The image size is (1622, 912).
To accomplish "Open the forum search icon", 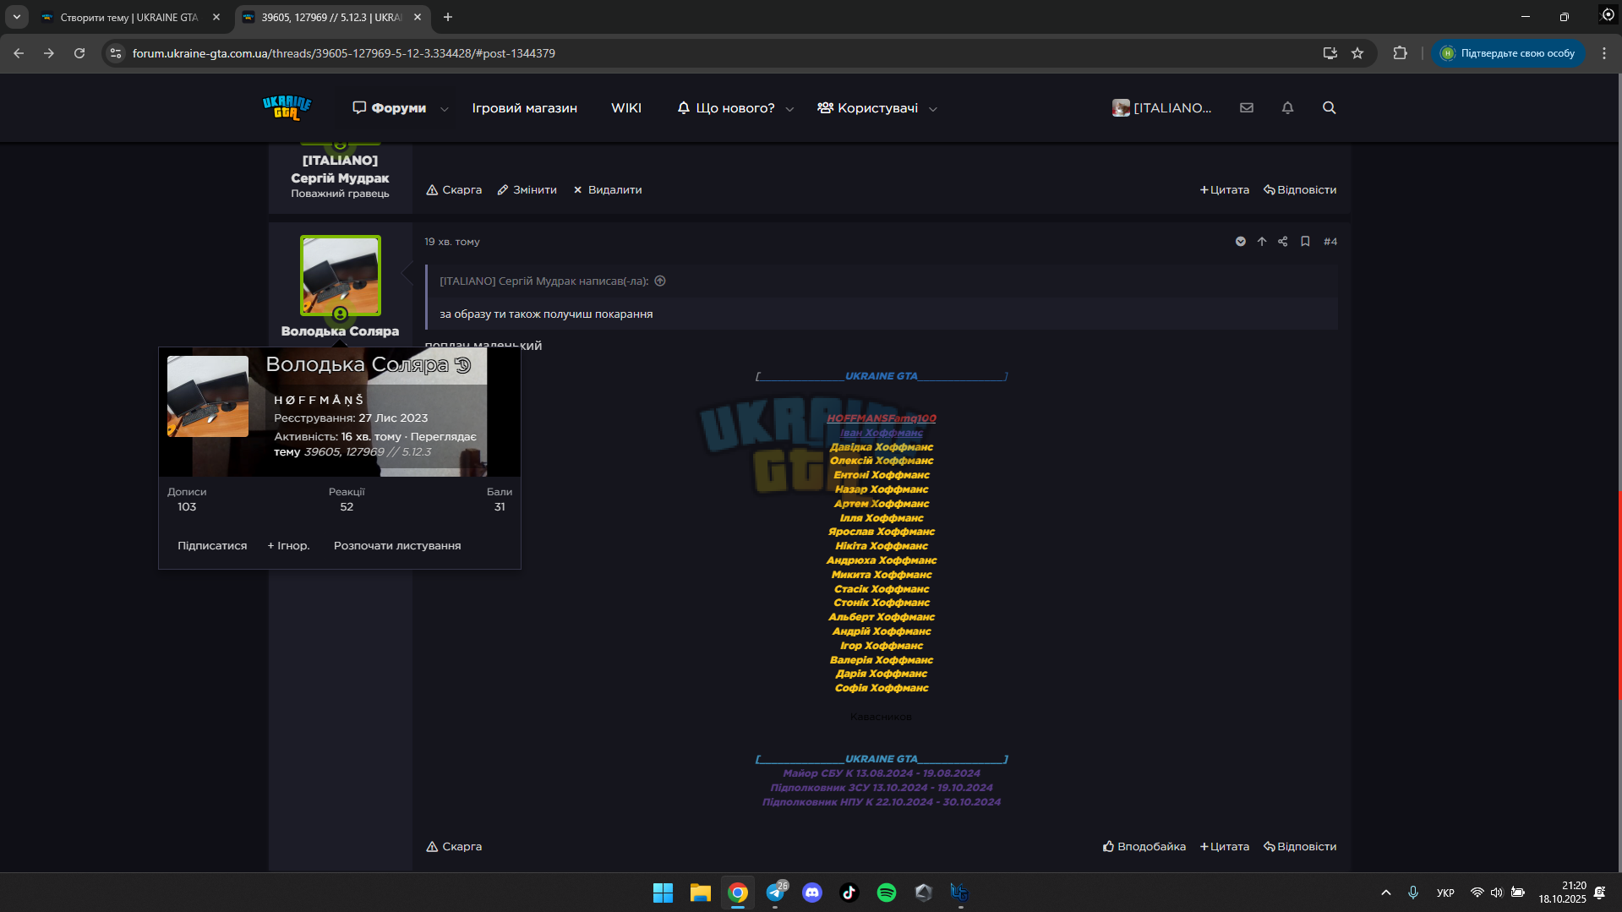I will pyautogui.click(x=1330, y=107).
